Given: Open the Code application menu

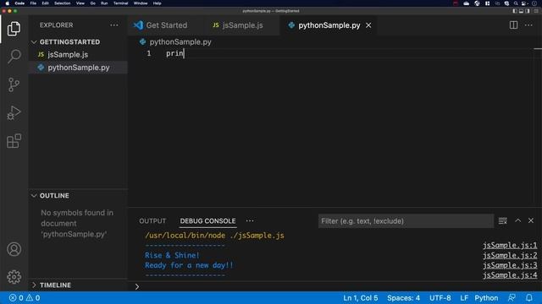Looking at the screenshot, I should 19,3.
